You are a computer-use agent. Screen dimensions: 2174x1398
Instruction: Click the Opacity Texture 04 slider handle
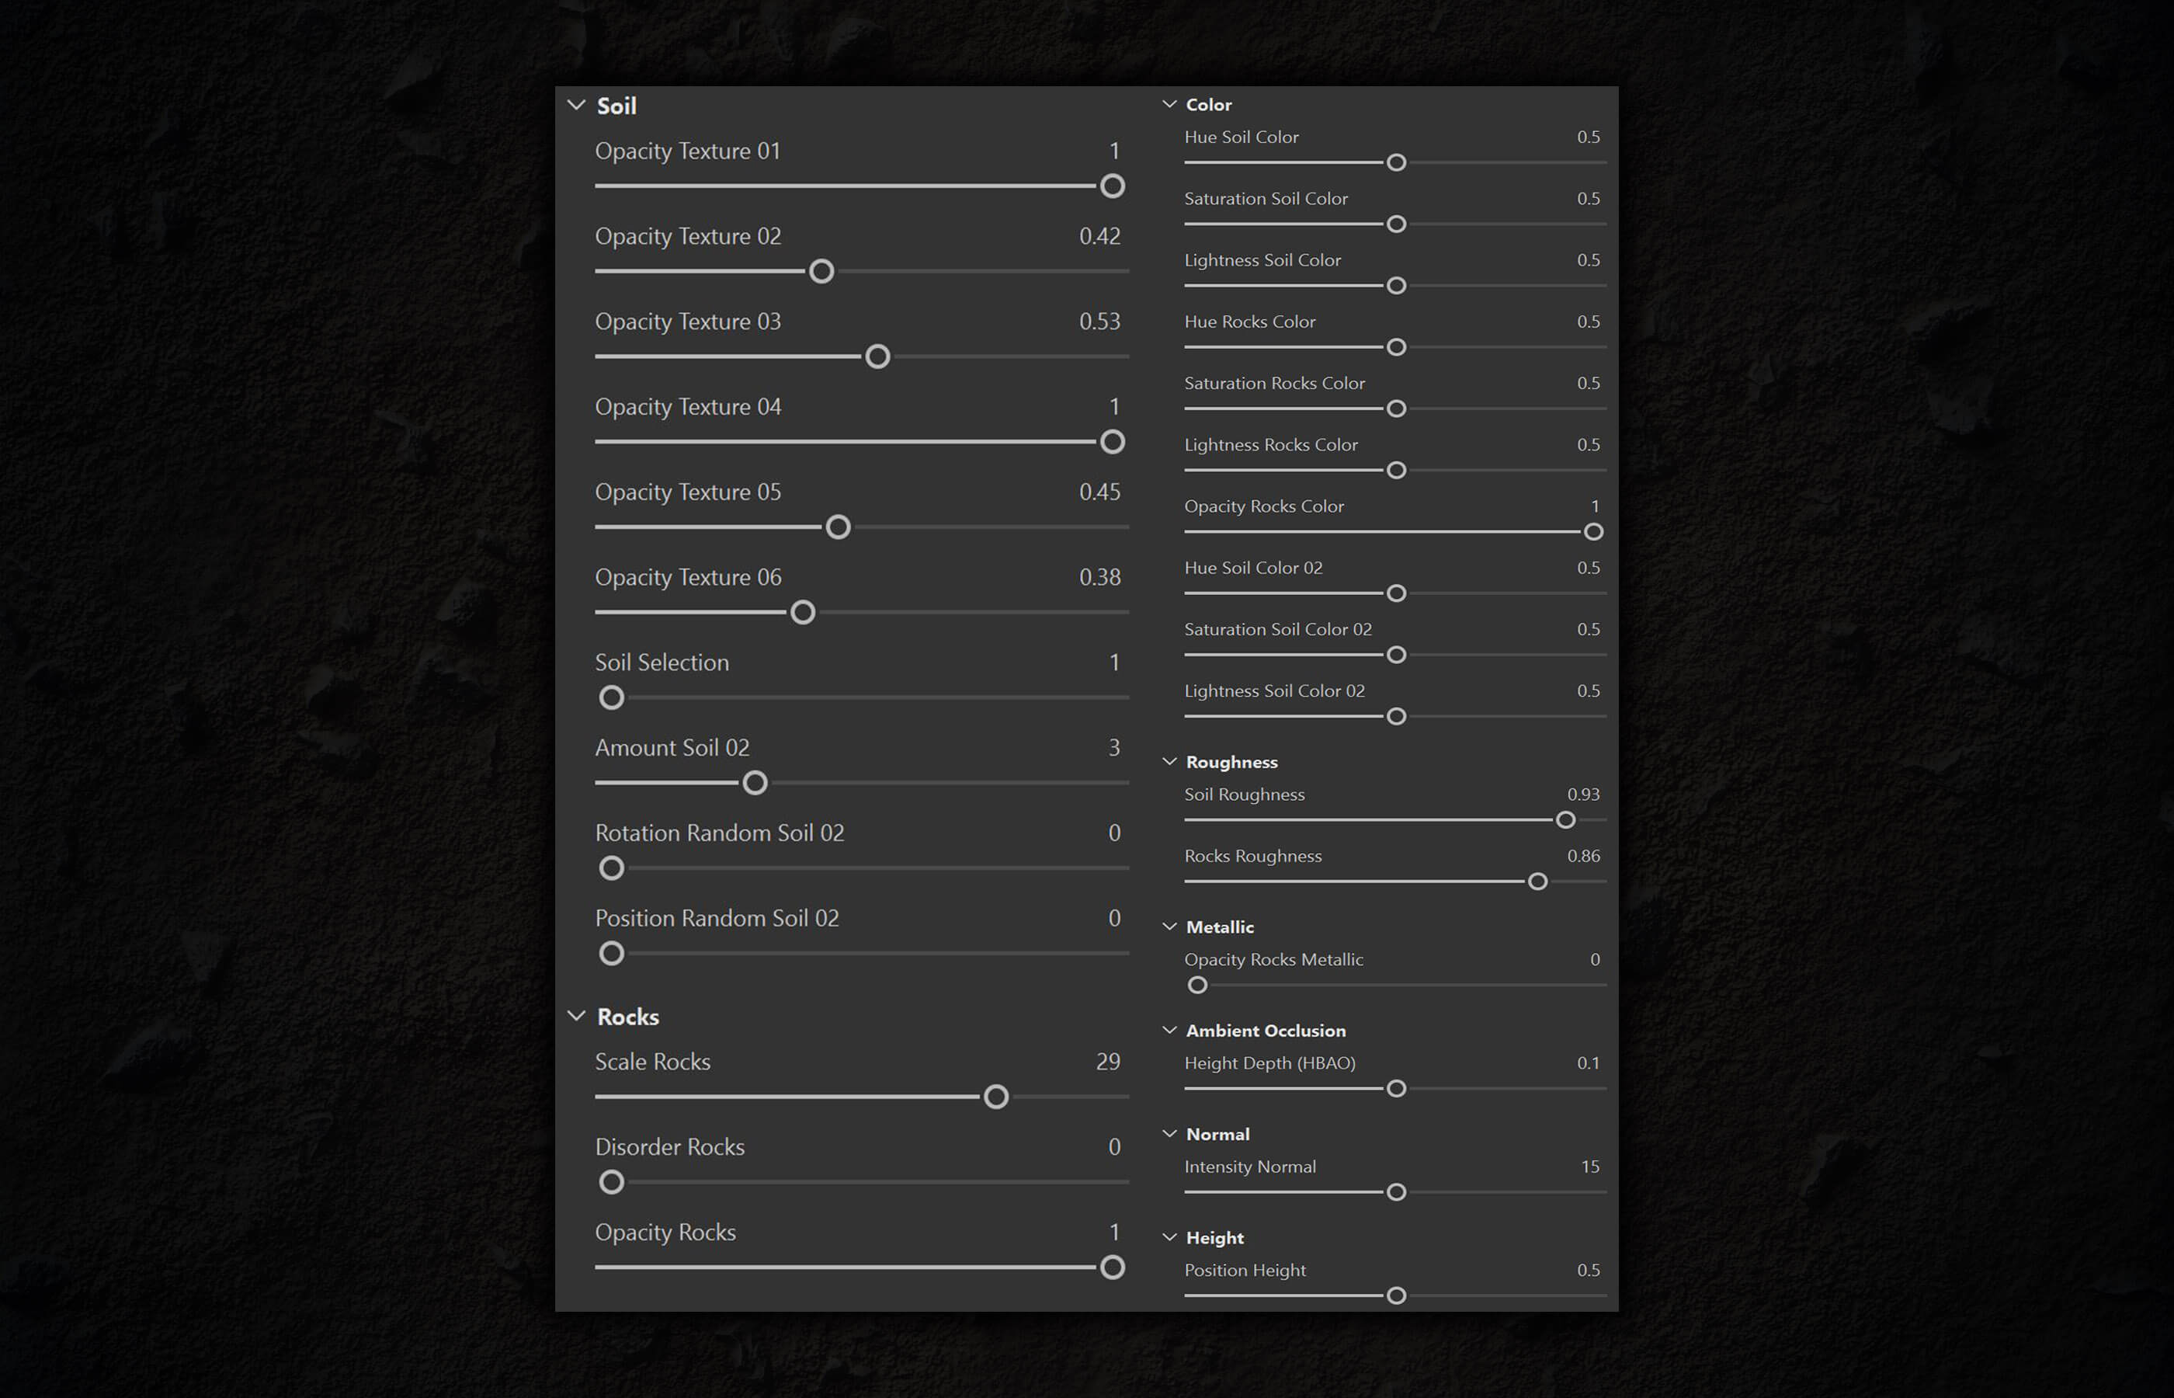click(1113, 442)
